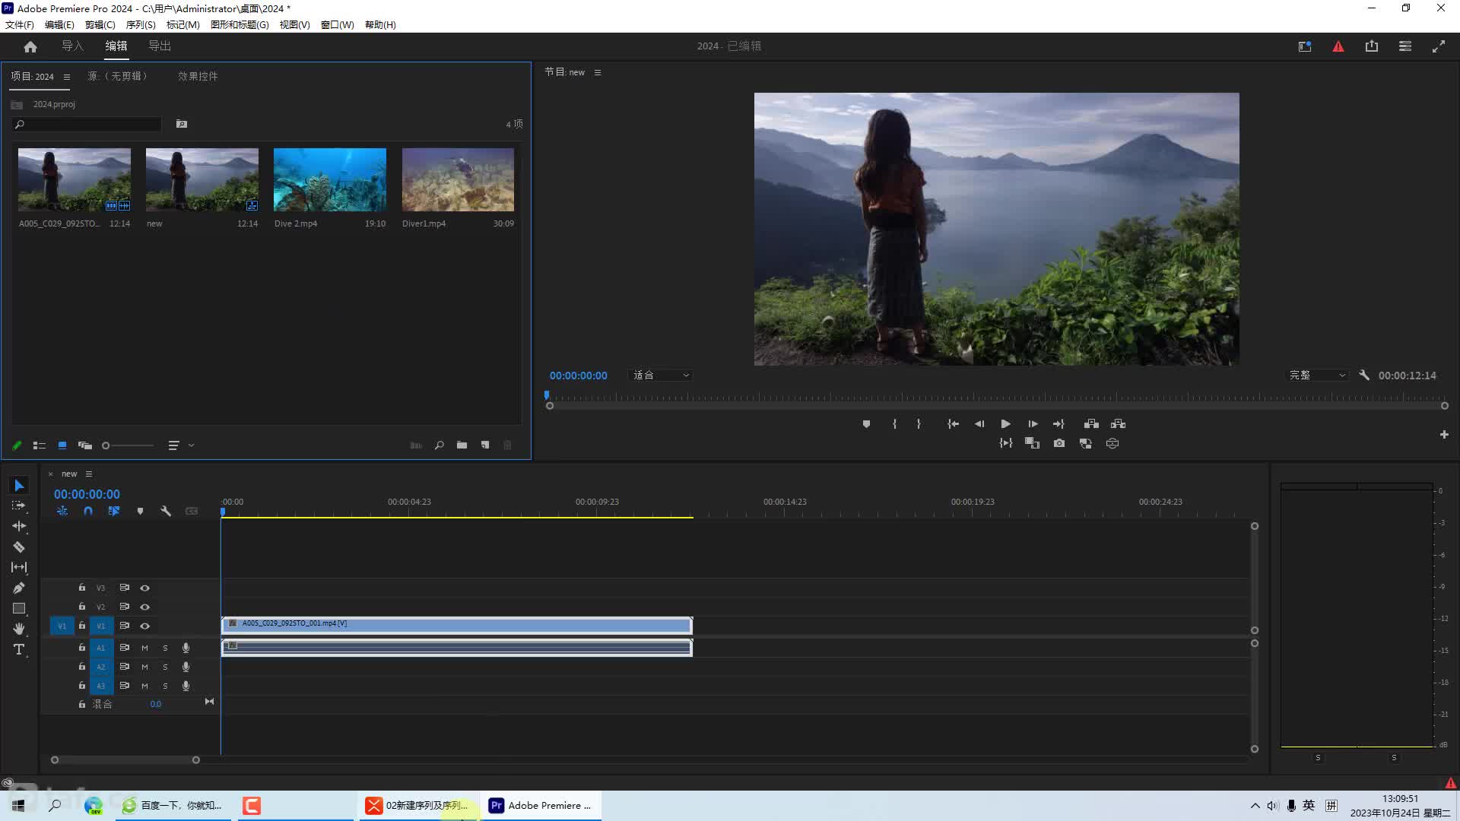Toggle Snap in Timeline magnet icon
The width and height of the screenshot is (1460, 821).
(88, 512)
